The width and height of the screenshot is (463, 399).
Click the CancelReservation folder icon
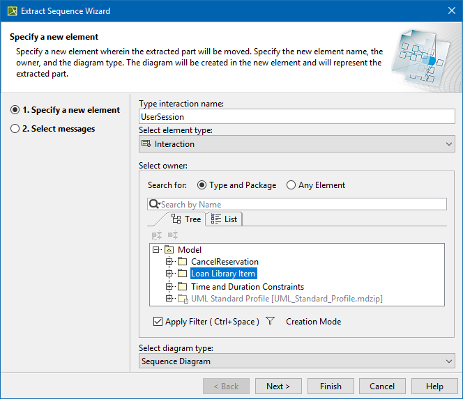183,262
